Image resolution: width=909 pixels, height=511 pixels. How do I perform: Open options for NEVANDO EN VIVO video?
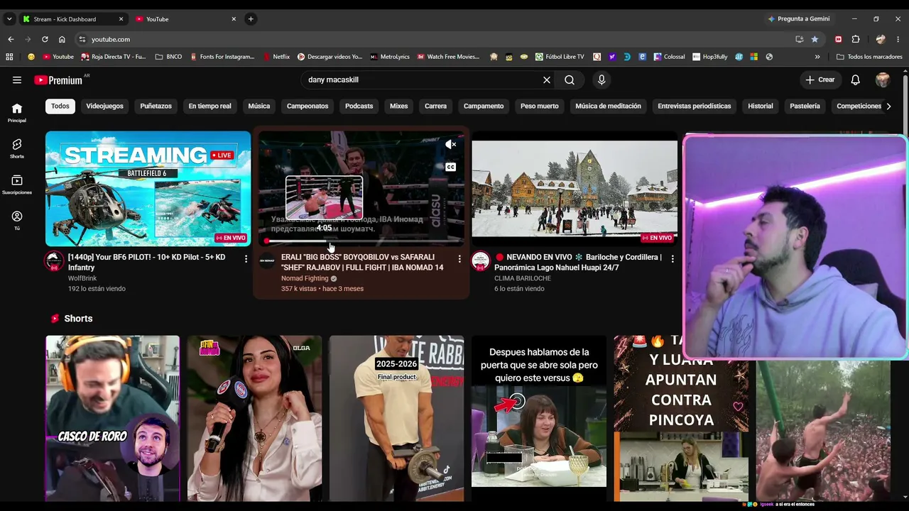pyautogui.click(x=673, y=259)
